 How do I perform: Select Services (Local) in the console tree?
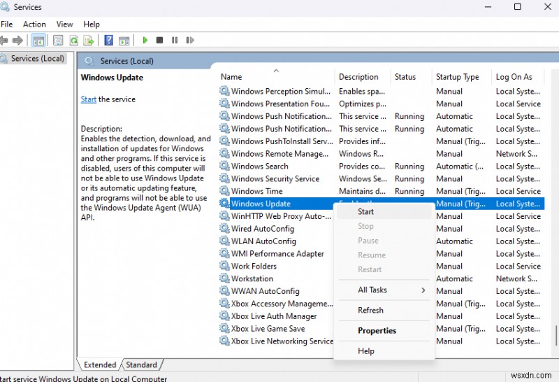click(38, 59)
